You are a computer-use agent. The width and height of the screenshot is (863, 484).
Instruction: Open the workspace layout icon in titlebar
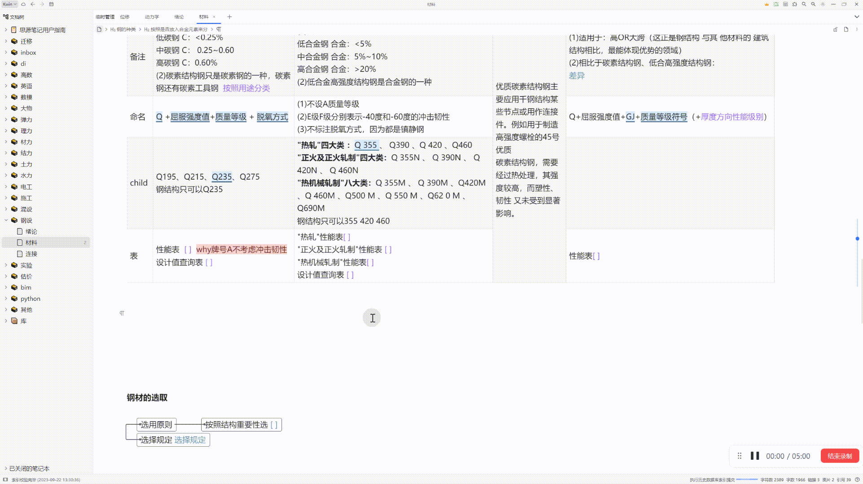[776, 4]
